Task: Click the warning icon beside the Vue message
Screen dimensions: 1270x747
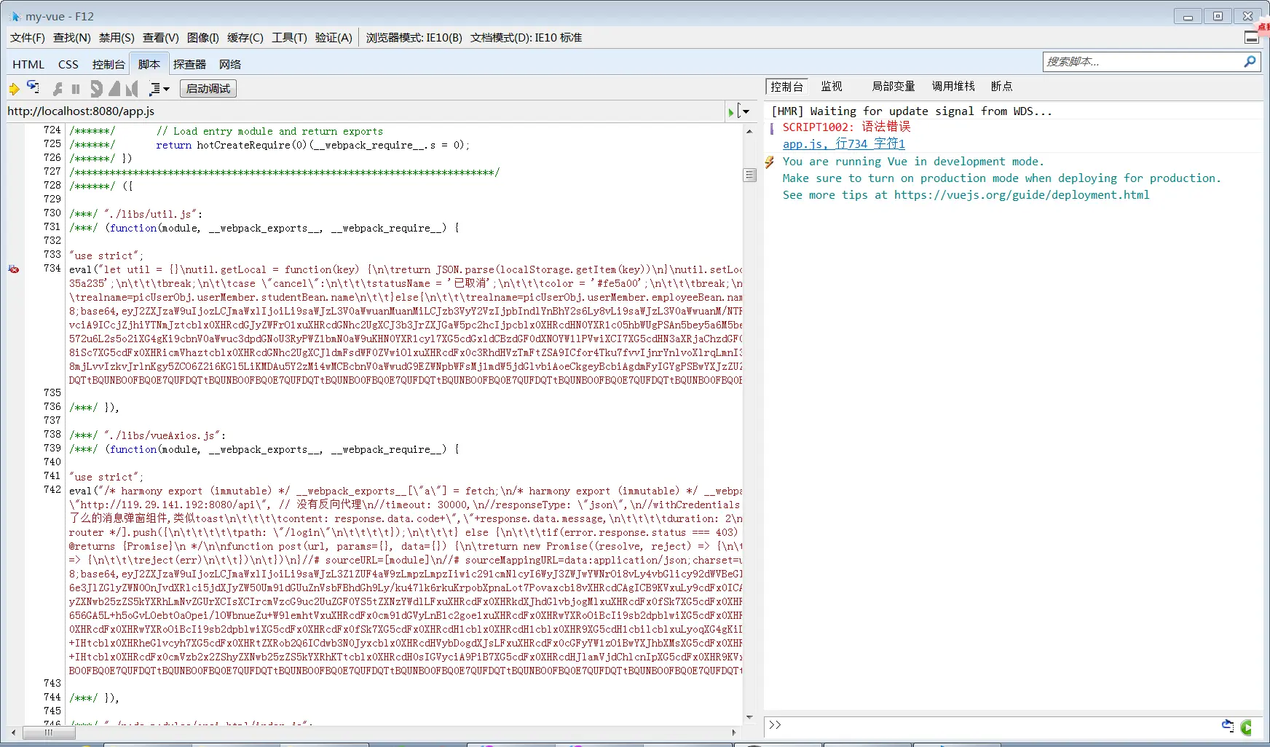Action: pos(770,162)
